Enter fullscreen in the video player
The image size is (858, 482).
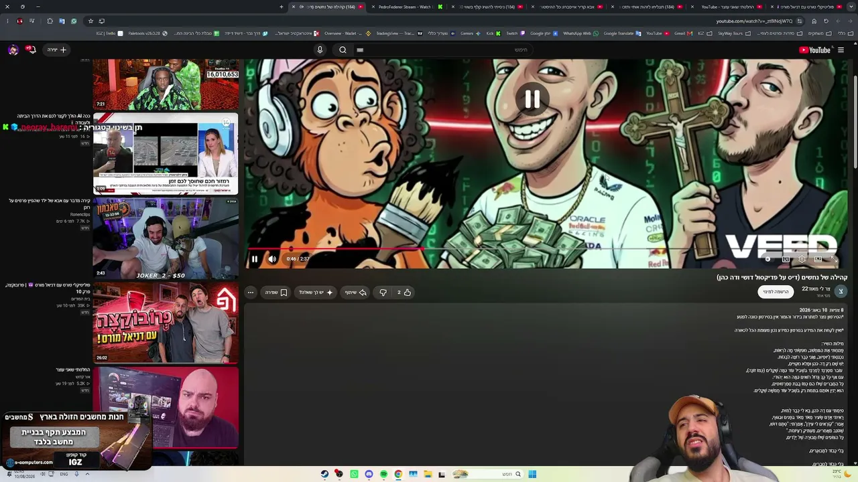[x=834, y=259]
